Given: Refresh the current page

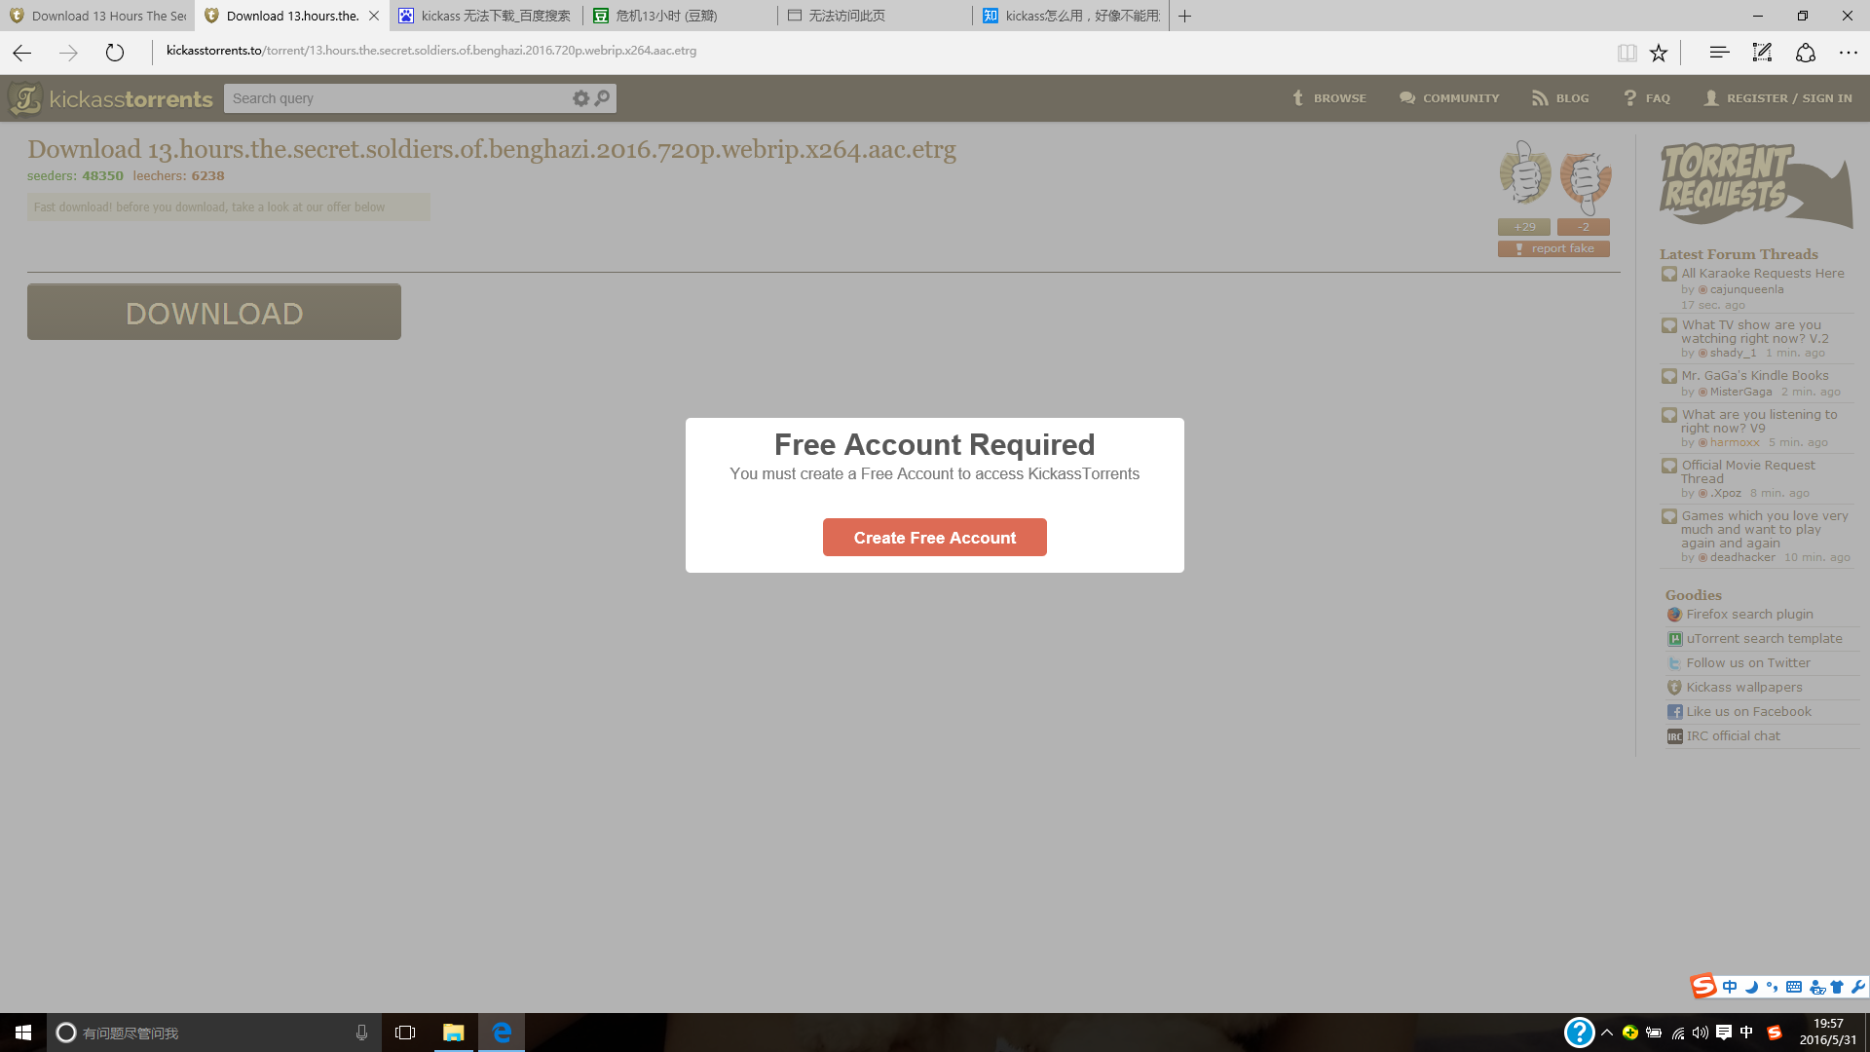Looking at the screenshot, I should tap(115, 53).
